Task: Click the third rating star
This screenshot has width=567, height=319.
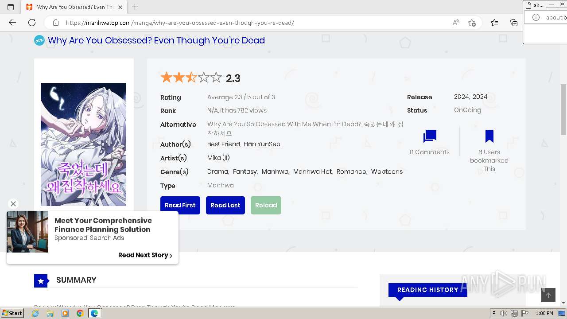Action: coord(191,78)
